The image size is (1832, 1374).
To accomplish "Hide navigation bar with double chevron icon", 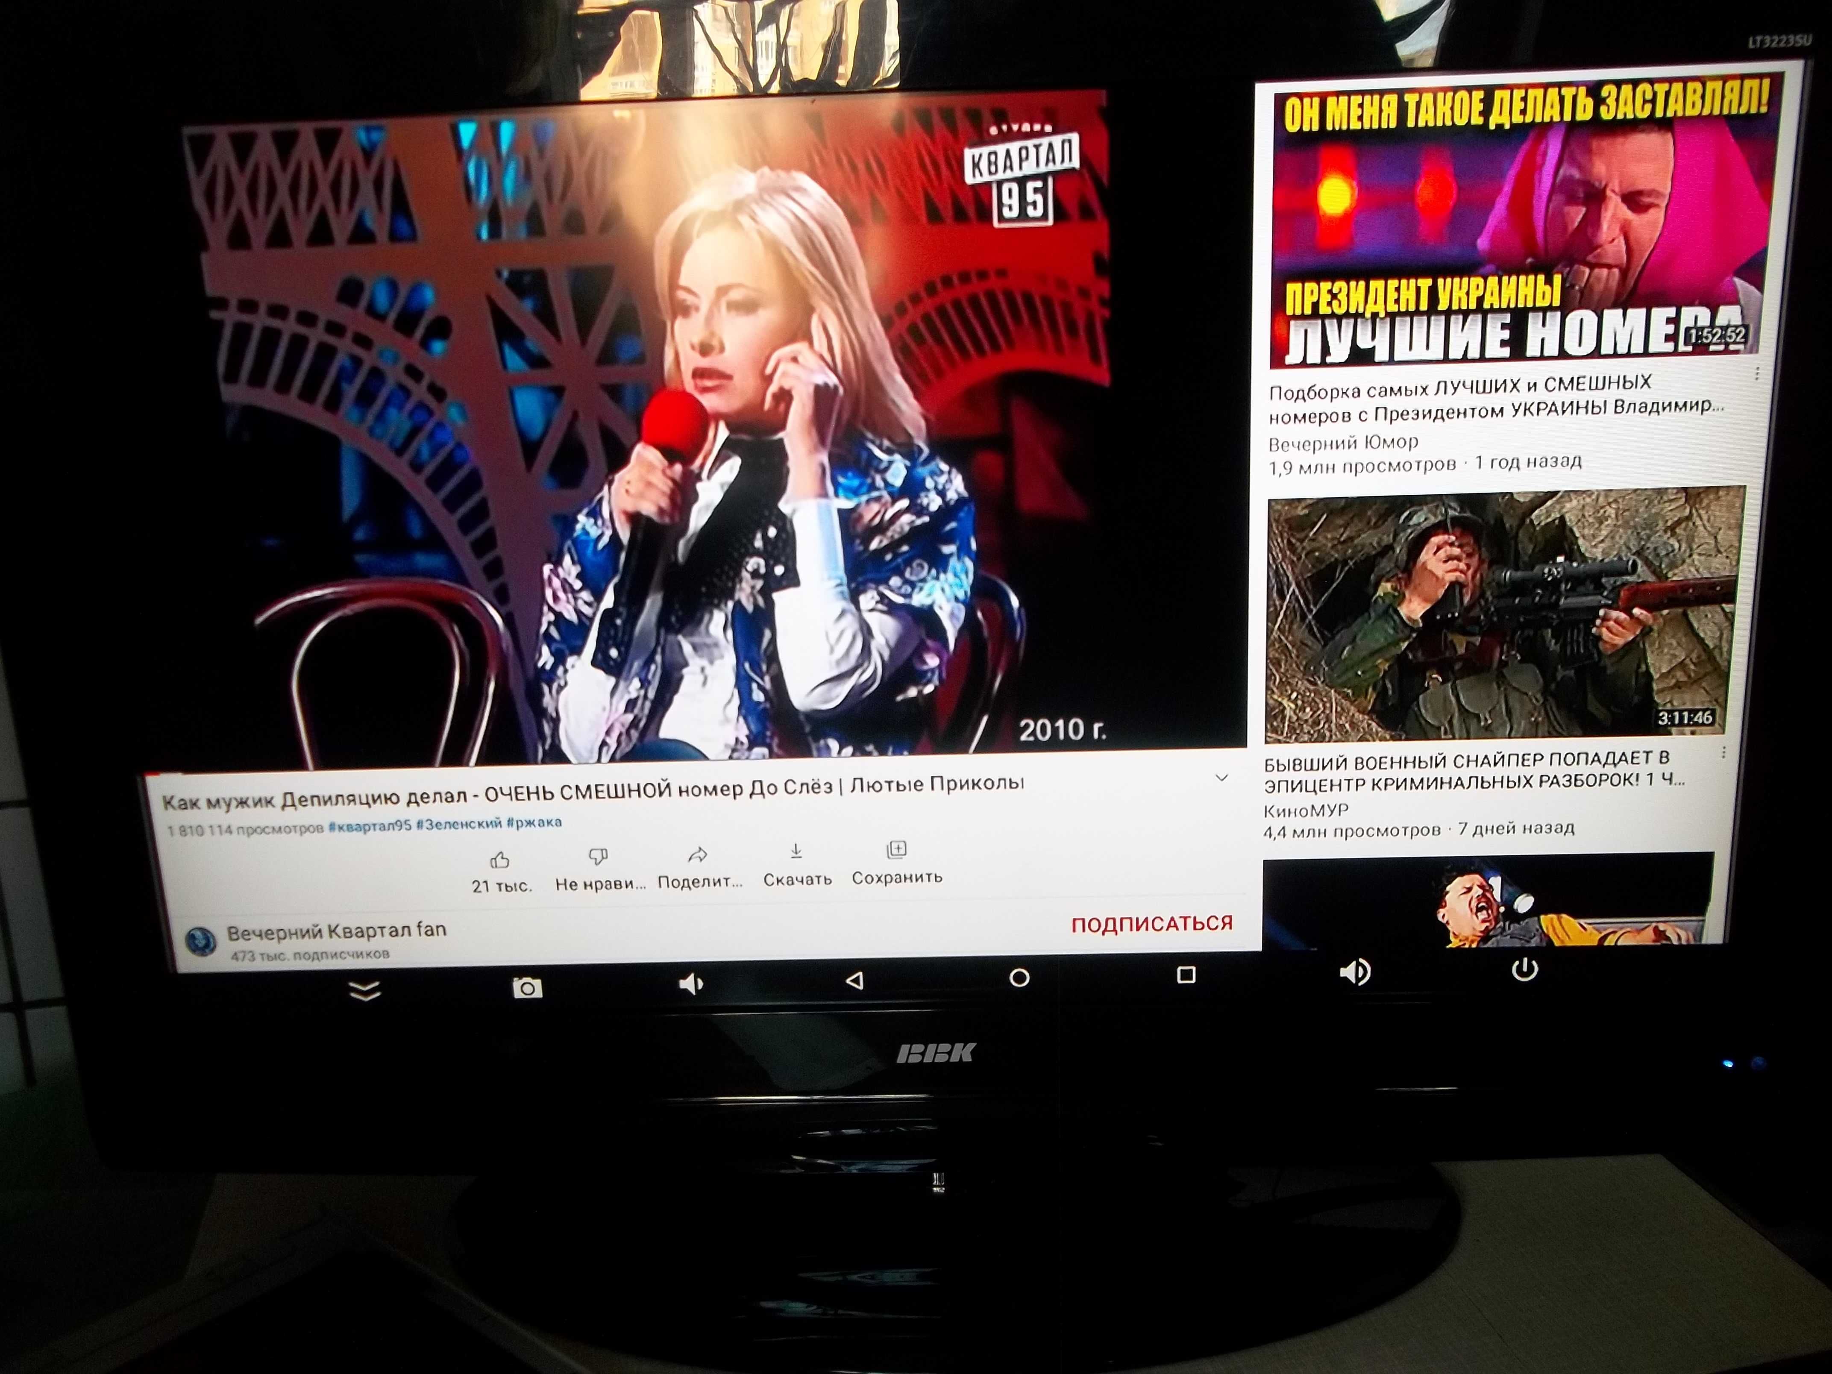I will pos(365,990).
